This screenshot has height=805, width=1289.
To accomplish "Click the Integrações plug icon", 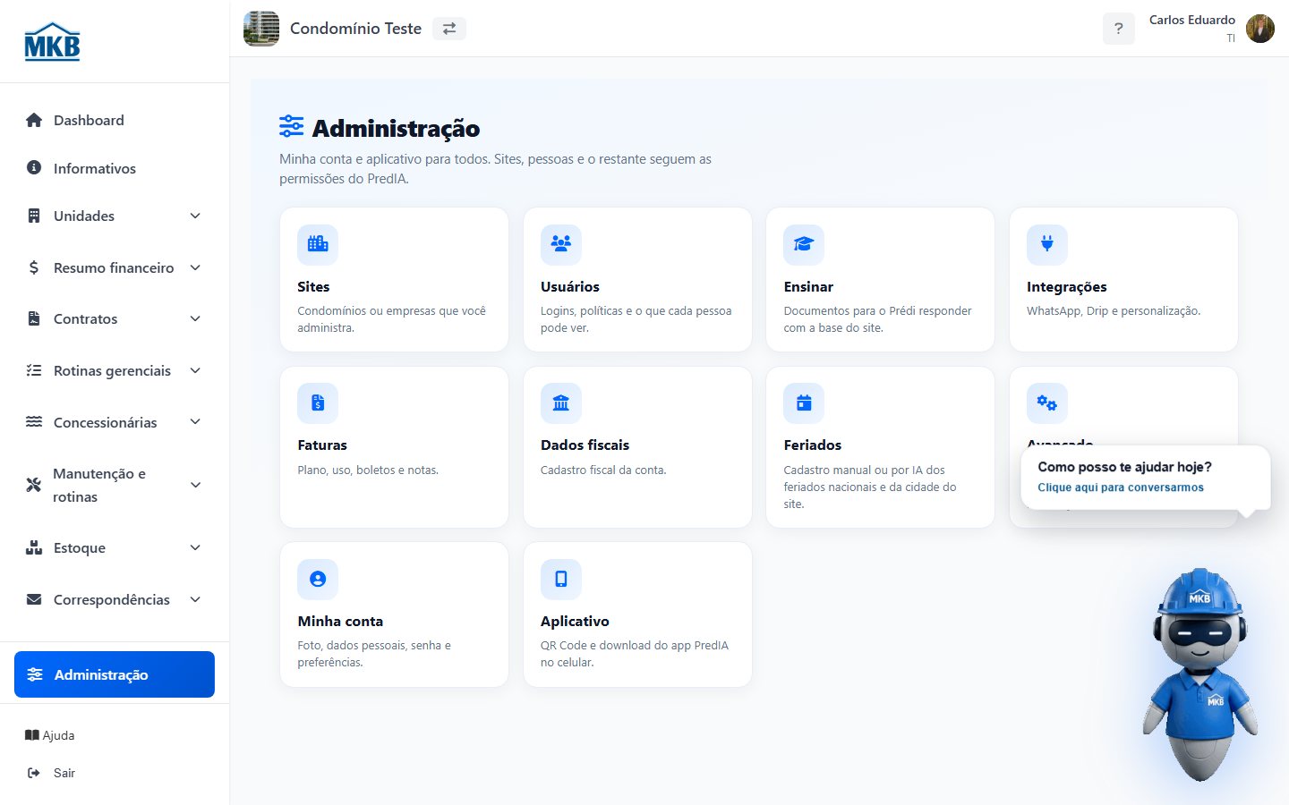I will pyautogui.click(x=1047, y=244).
